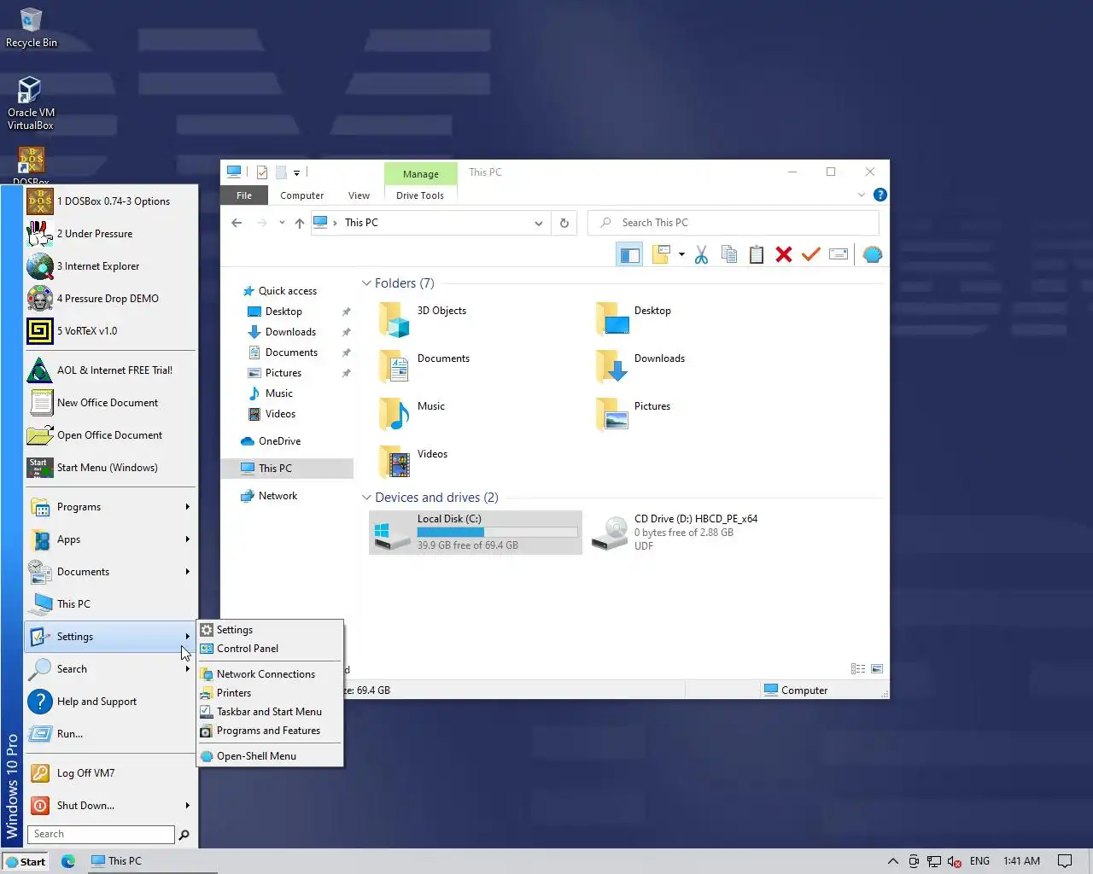Image resolution: width=1093 pixels, height=874 pixels.
Task: Select Network in navigation pane
Action: click(x=278, y=496)
